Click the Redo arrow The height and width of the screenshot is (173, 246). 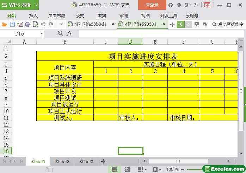51,24
